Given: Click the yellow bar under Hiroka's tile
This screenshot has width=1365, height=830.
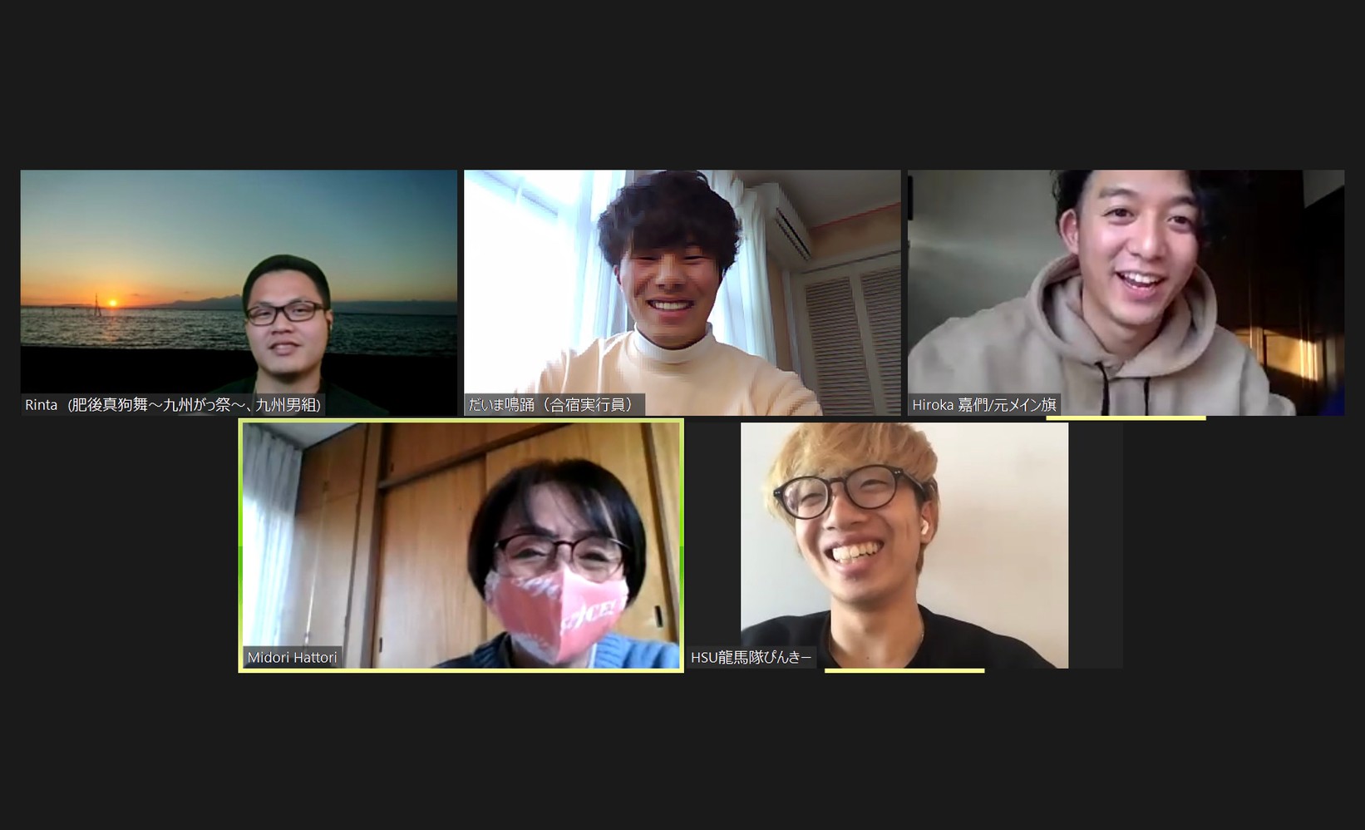Looking at the screenshot, I should click(x=1126, y=417).
